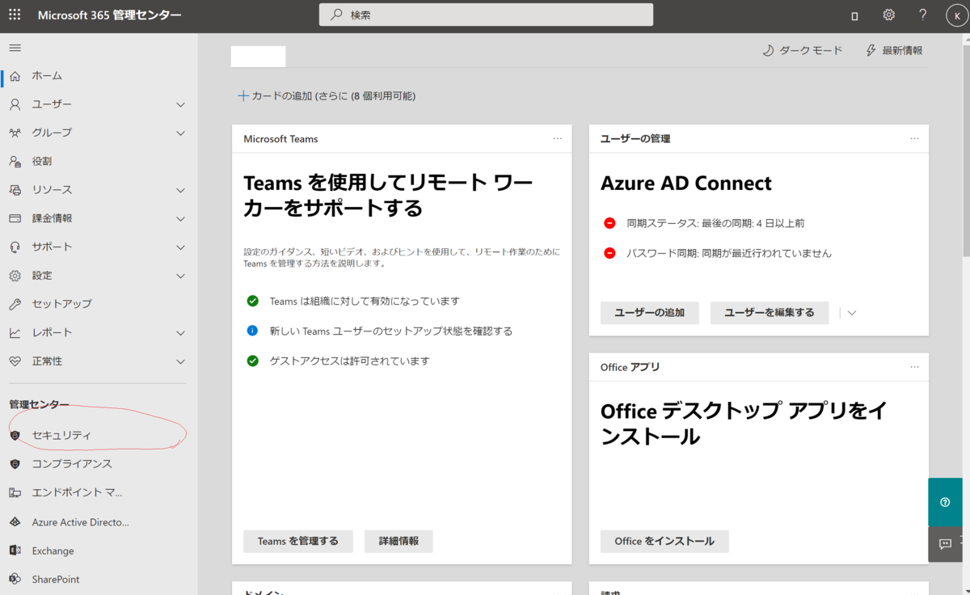Open the app launcher waffle icon
970x595 pixels.
click(15, 15)
